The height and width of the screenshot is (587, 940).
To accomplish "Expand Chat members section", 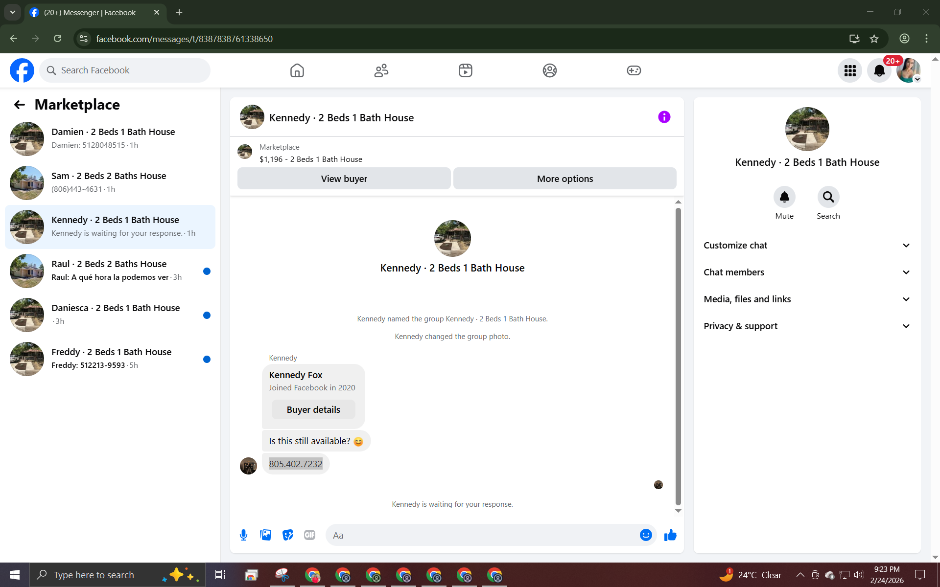I will (807, 272).
